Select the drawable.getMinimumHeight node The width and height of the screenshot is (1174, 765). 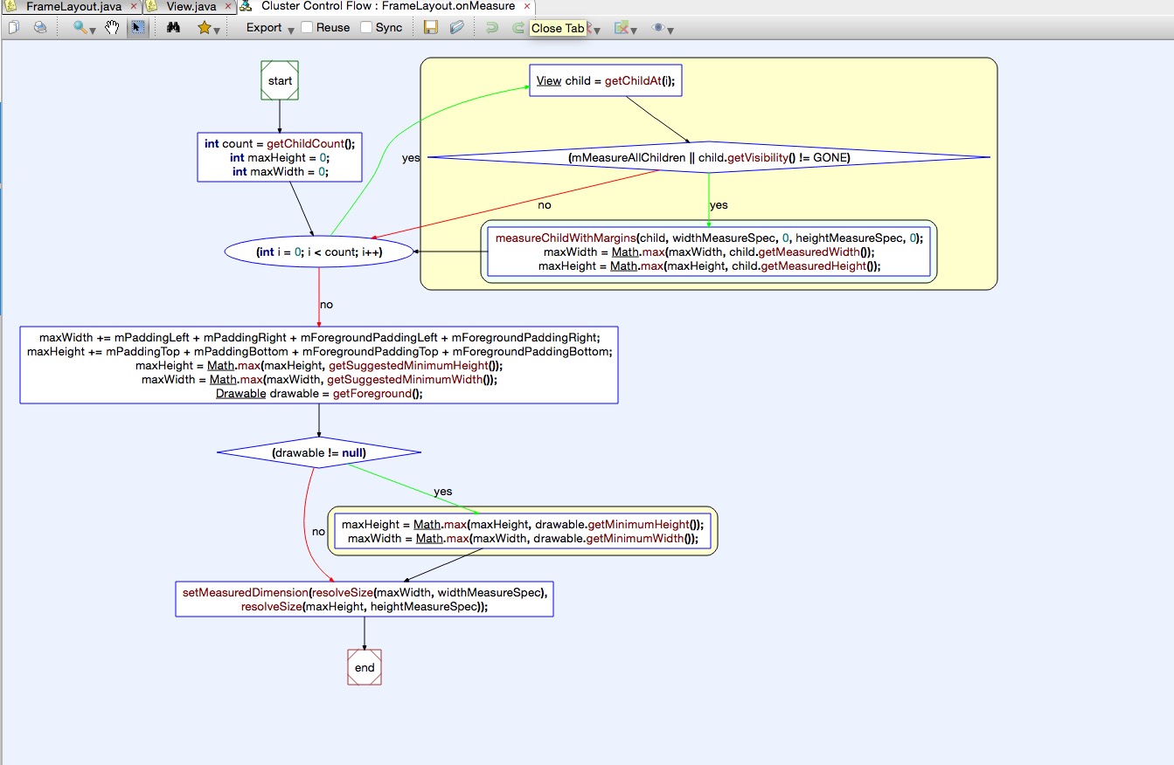click(522, 531)
